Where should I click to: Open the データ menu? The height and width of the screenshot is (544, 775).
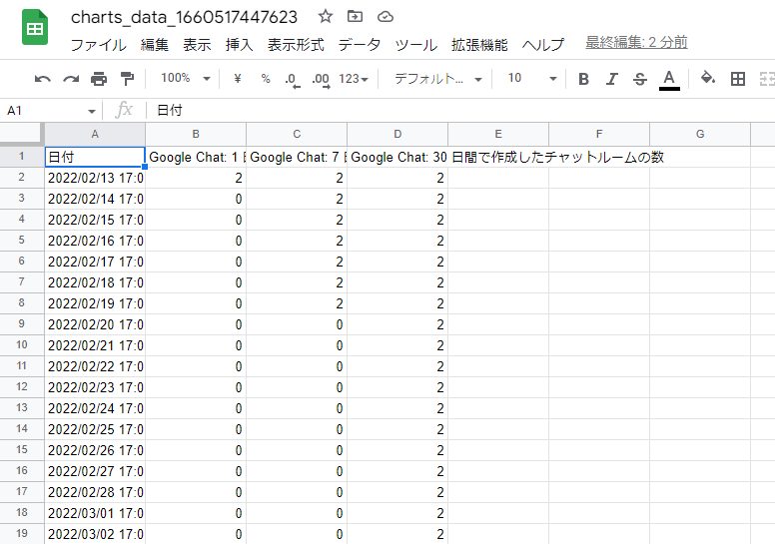point(360,45)
